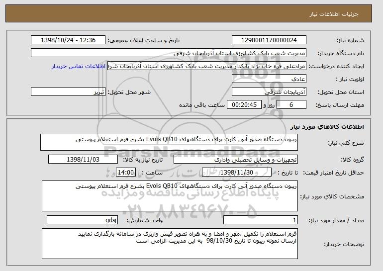Screen dimensions: 383x271
Task: Click the ساعت field showing 14:00
Action: pyautogui.click(x=126, y=173)
